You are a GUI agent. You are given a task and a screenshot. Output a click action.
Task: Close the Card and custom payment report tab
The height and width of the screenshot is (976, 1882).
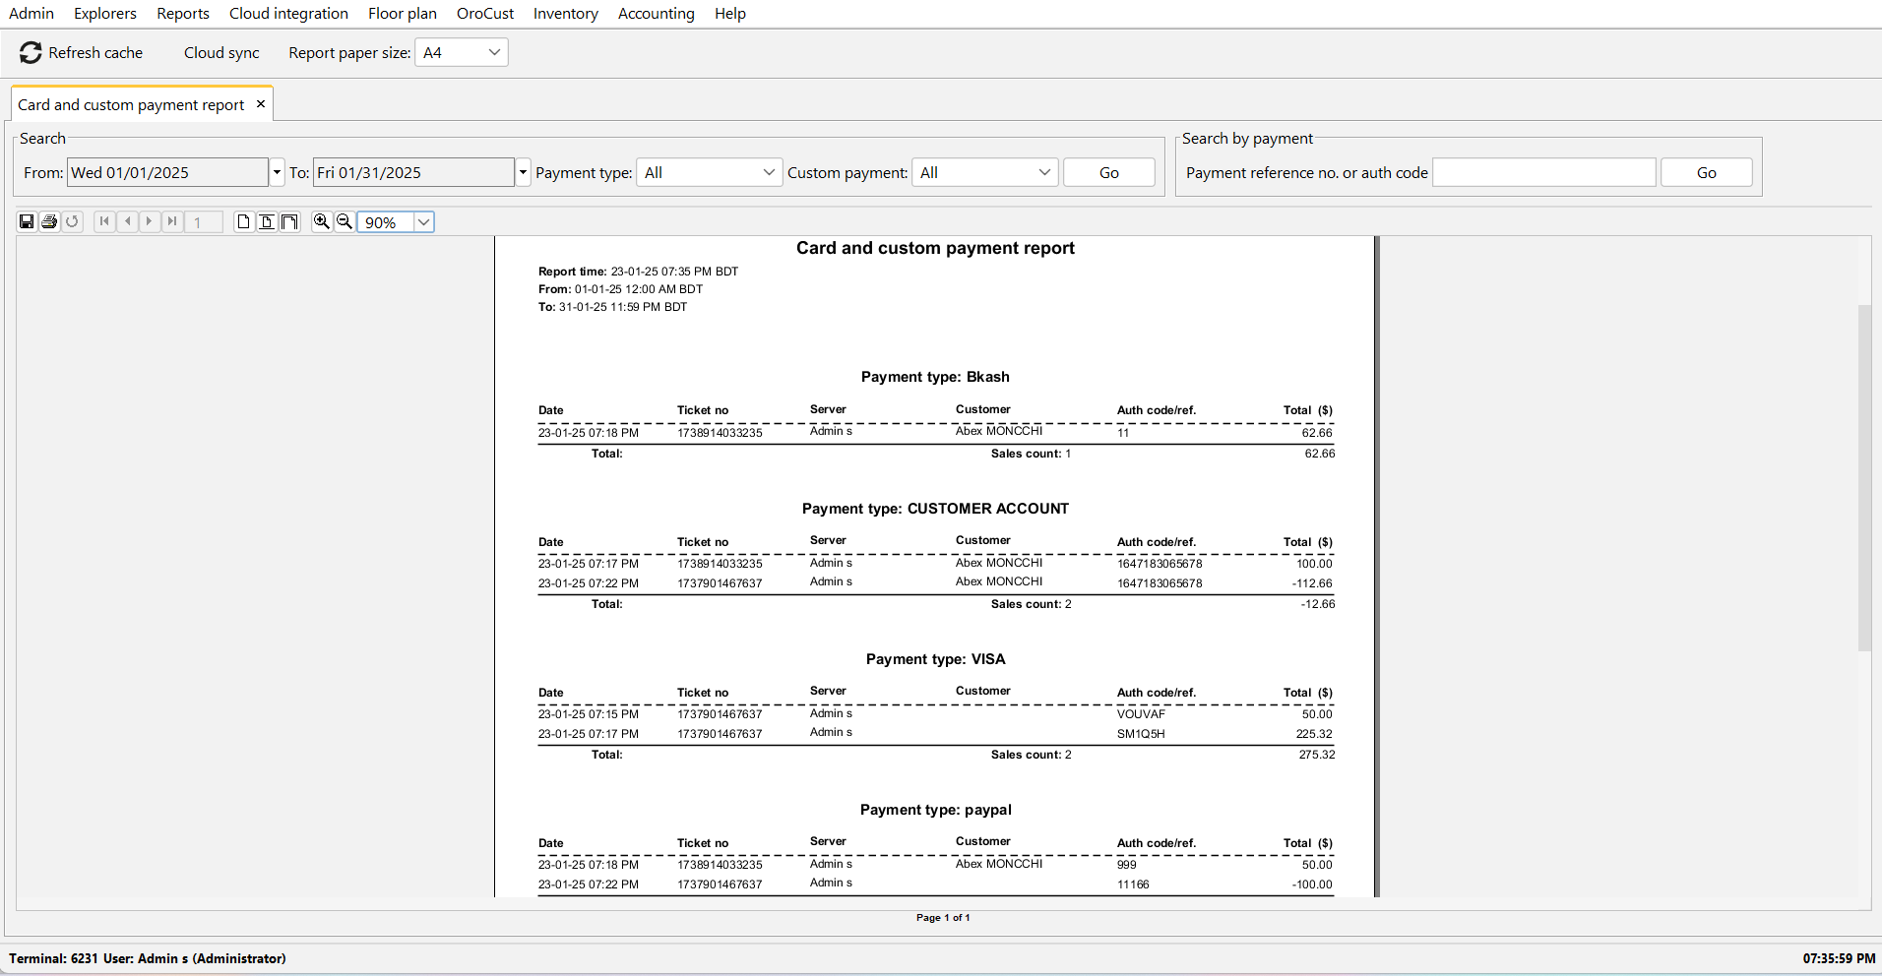261,104
